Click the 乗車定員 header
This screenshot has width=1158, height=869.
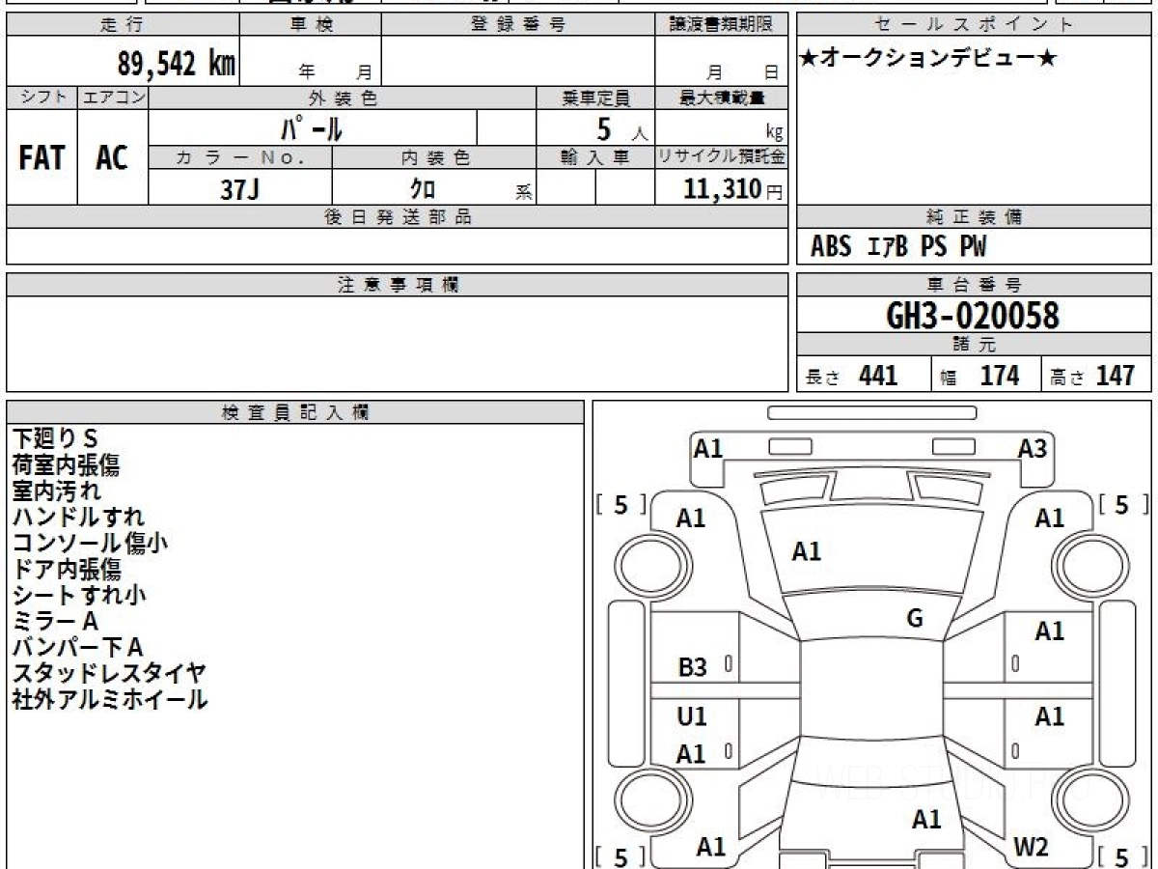coord(595,98)
